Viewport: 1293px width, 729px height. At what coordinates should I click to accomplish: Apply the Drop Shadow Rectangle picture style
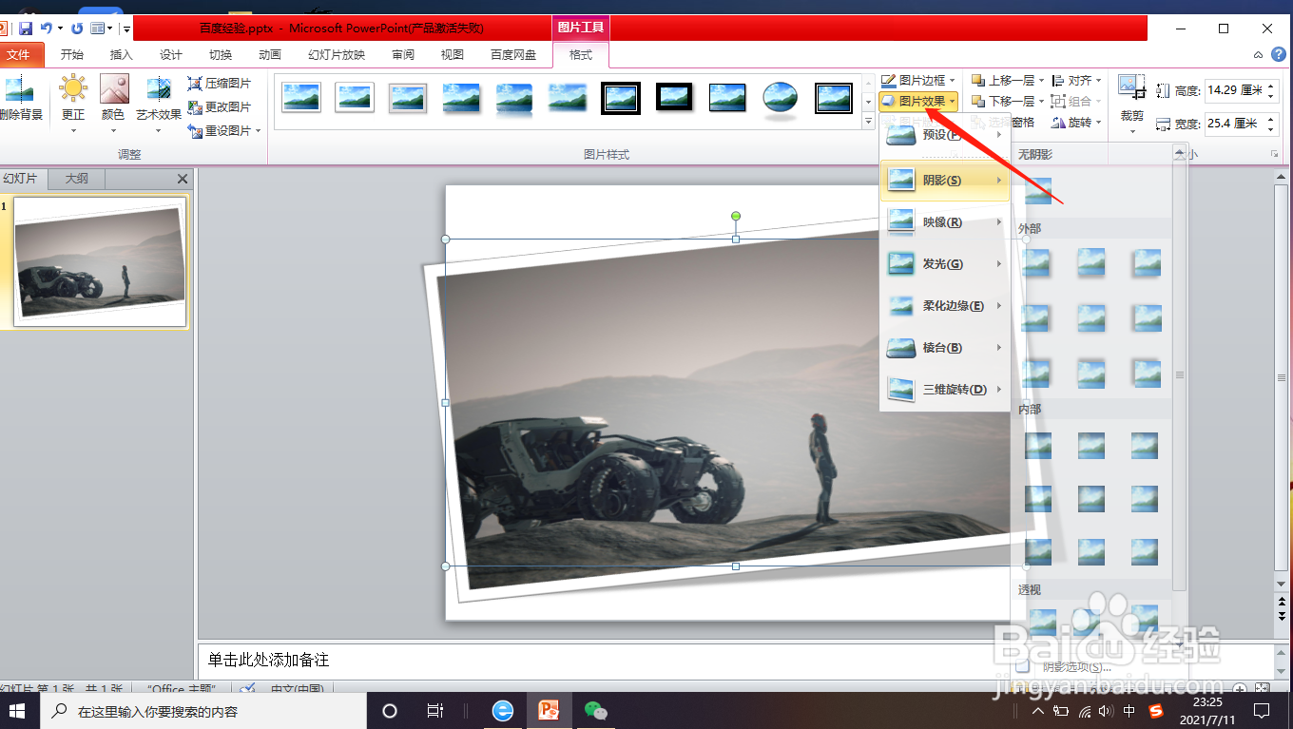click(x=461, y=97)
